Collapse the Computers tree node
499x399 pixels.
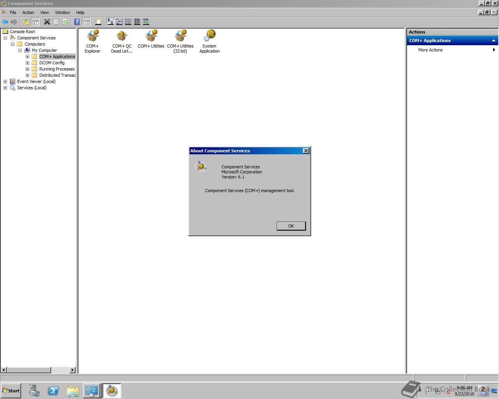[12, 44]
